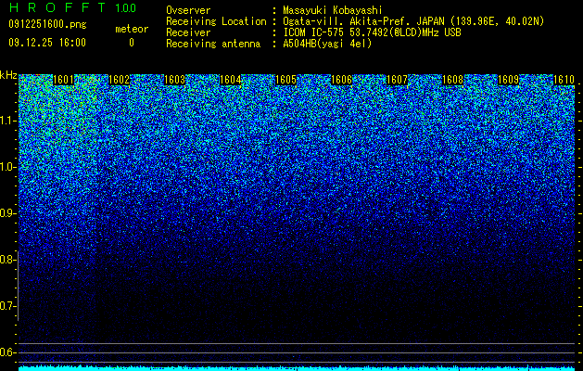Click the 0.6 kHz axis label
The image size is (583, 371).
pyautogui.click(x=8, y=352)
